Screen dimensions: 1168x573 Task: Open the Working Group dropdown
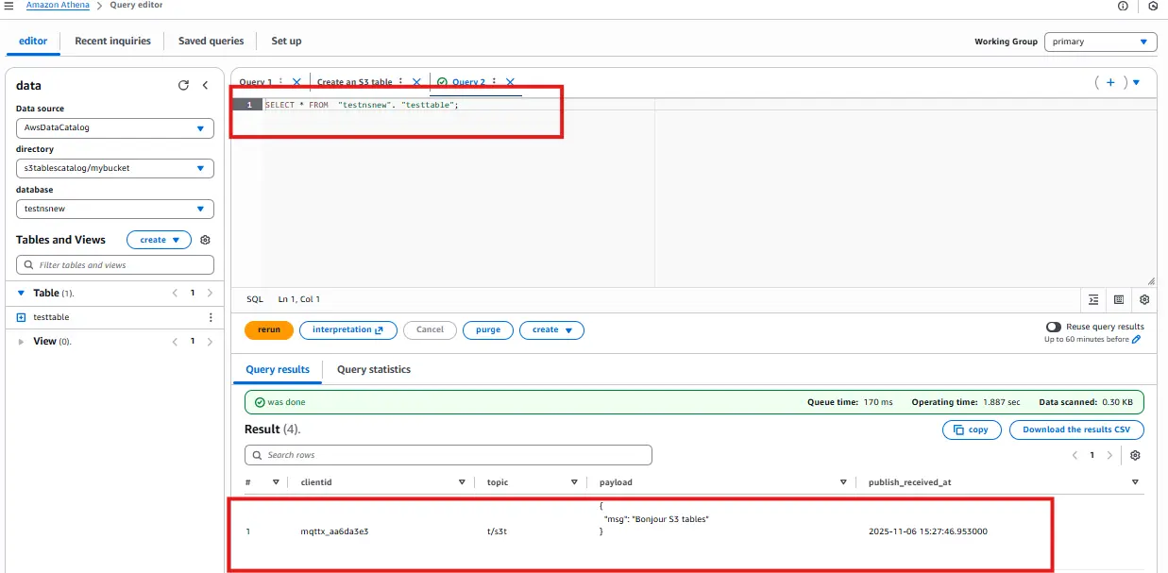coord(1100,42)
